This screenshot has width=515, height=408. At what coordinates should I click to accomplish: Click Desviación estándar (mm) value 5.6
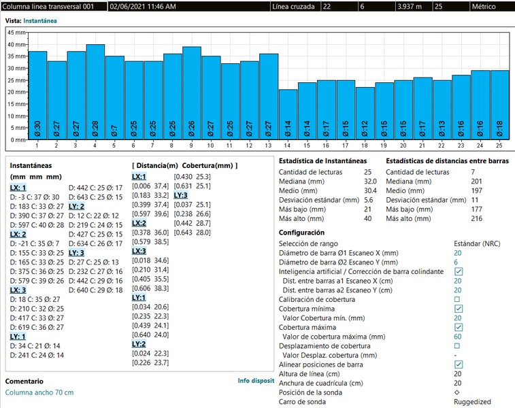tap(369, 200)
